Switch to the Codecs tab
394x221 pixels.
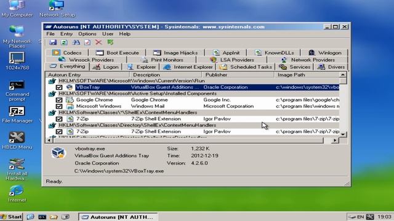tap(67, 53)
